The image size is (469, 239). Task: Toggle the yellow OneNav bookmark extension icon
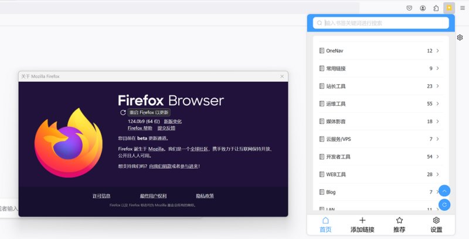click(449, 8)
